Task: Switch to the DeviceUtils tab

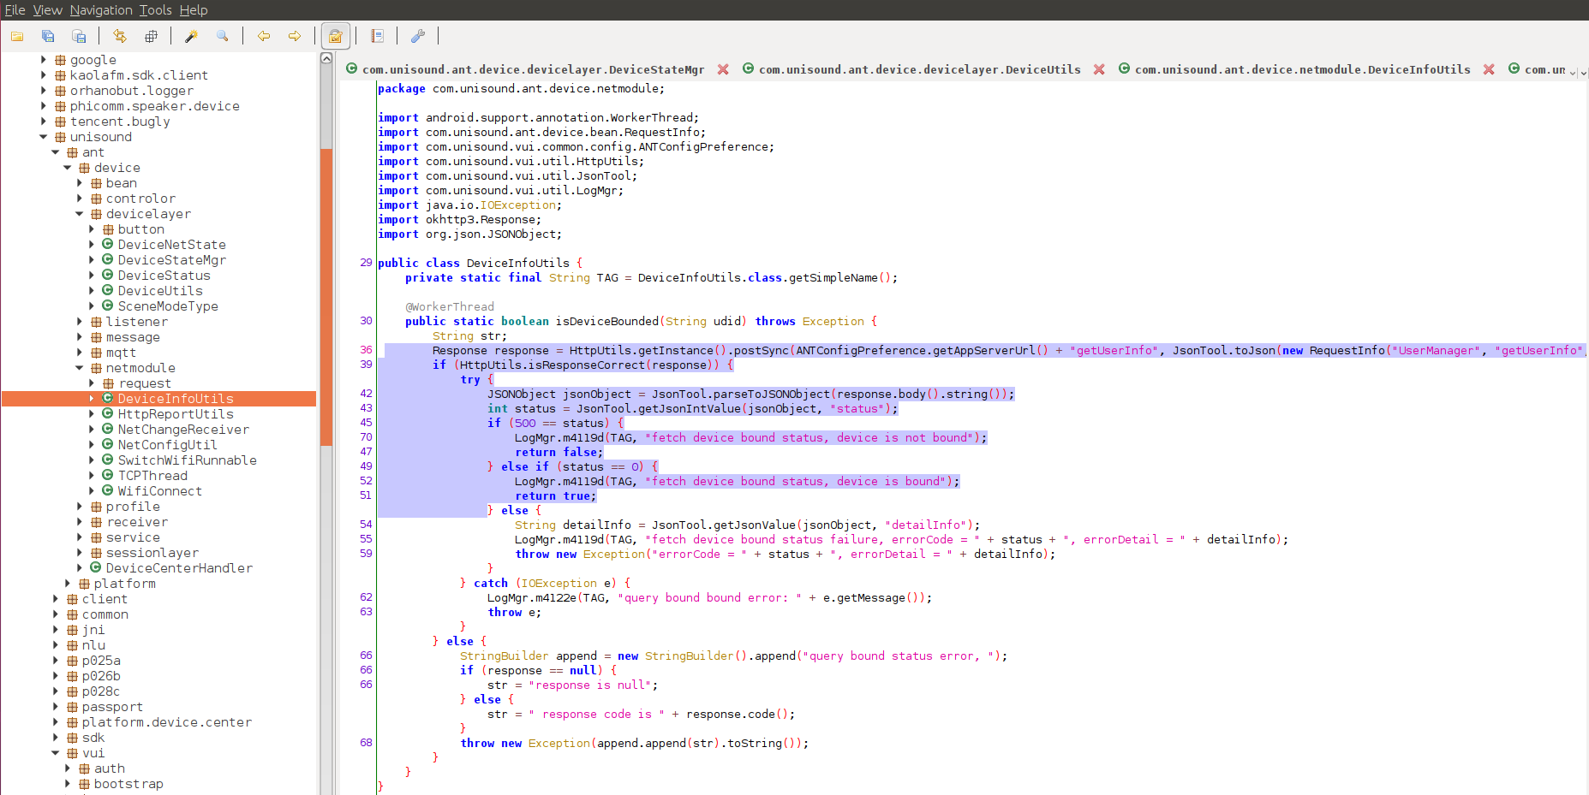Action: pyautogui.click(x=919, y=69)
